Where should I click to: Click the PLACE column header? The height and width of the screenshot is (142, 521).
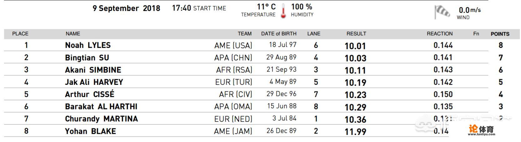(20, 34)
